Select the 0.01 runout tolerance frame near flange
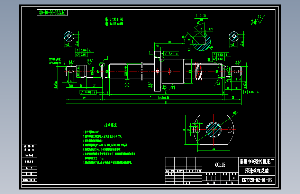The width and height of the screenshot is (300, 194). click(171, 54)
